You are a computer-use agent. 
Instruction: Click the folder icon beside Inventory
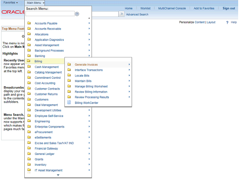pyautogui.click(x=29, y=164)
